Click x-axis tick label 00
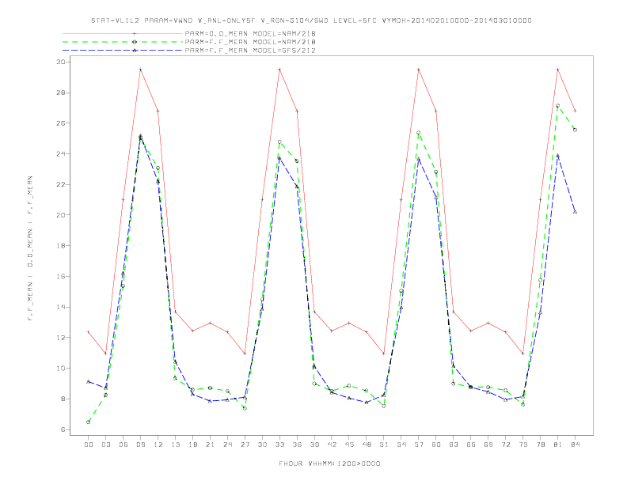 tap(89, 444)
